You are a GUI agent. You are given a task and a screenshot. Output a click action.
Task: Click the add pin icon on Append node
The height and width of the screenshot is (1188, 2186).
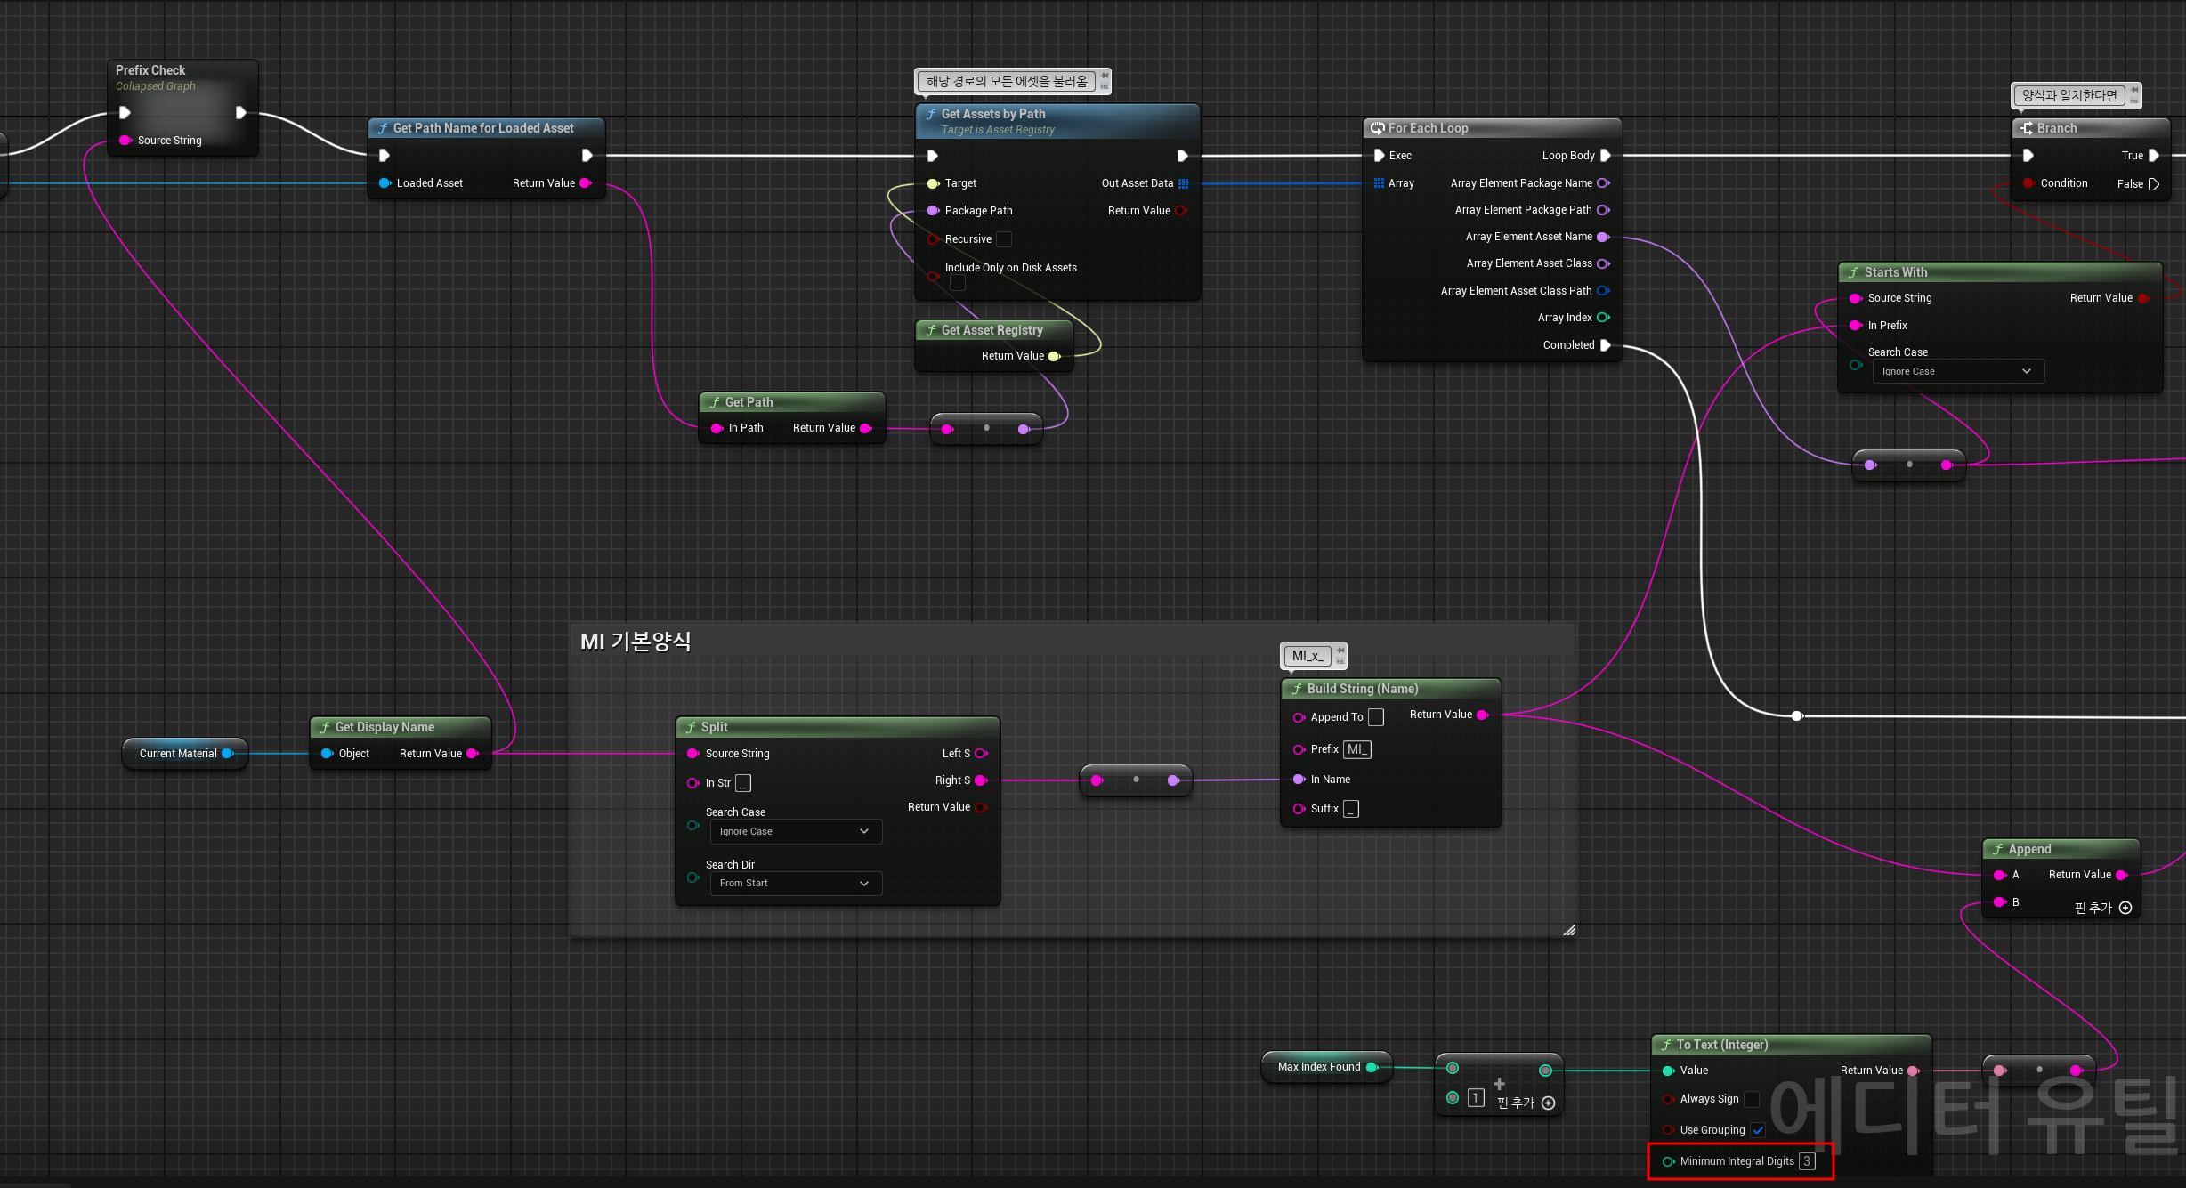[x=2125, y=908]
